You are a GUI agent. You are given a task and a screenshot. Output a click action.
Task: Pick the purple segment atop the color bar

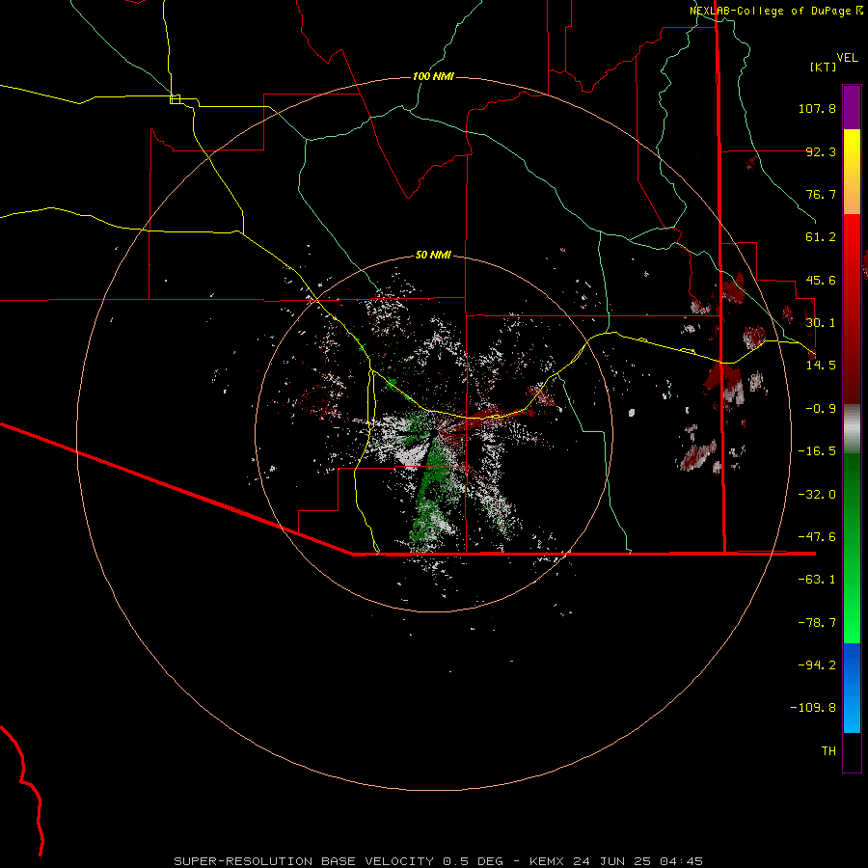[x=852, y=107]
